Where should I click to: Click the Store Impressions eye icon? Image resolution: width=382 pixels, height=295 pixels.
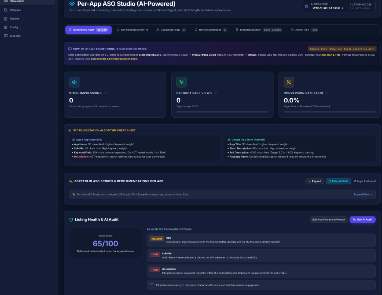(x=74, y=82)
